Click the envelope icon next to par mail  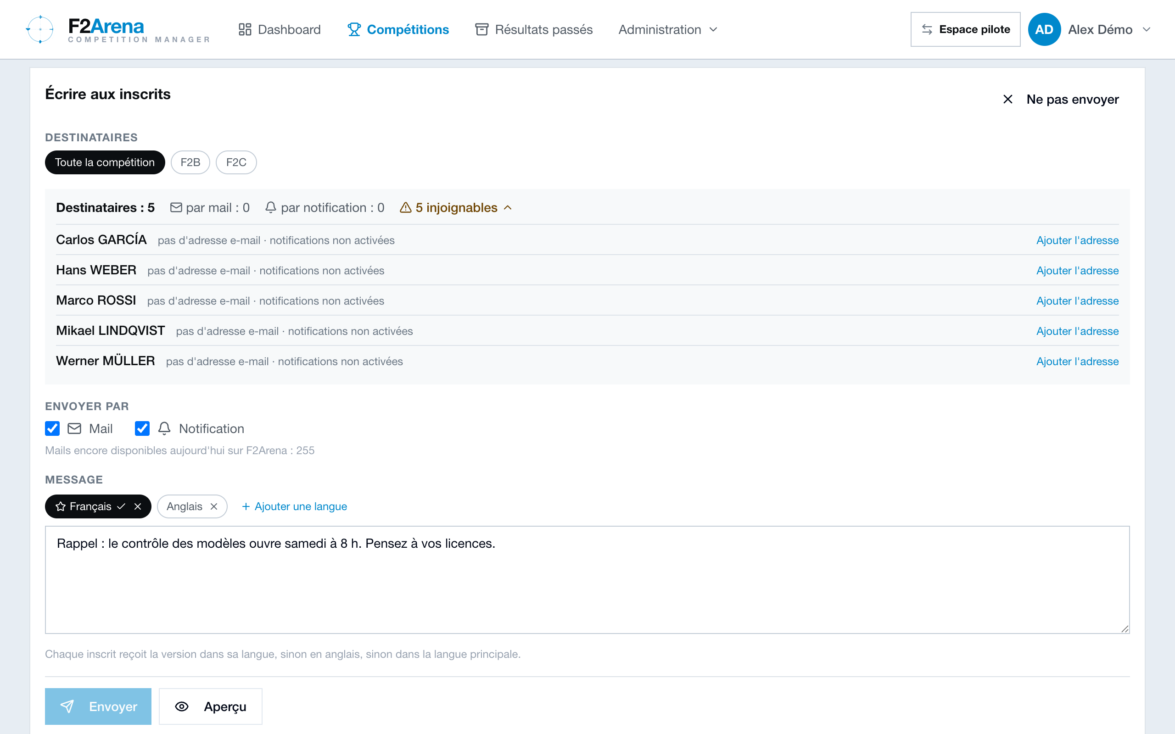point(176,208)
